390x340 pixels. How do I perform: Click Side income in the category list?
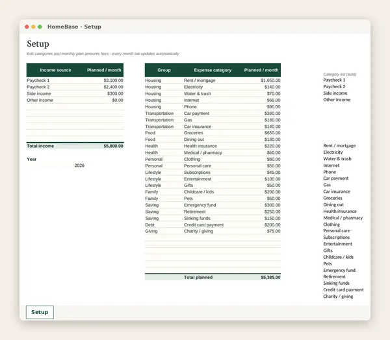pyautogui.click(x=335, y=93)
